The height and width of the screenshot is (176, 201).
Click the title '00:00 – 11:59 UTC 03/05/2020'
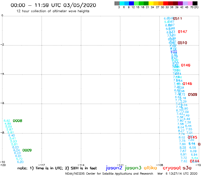pyautogui.click(x=53, y=5)
